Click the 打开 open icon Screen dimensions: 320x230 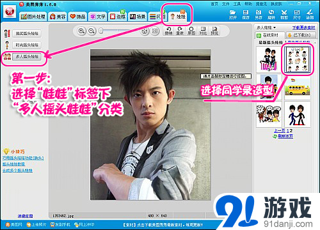[x=233, y=15]
